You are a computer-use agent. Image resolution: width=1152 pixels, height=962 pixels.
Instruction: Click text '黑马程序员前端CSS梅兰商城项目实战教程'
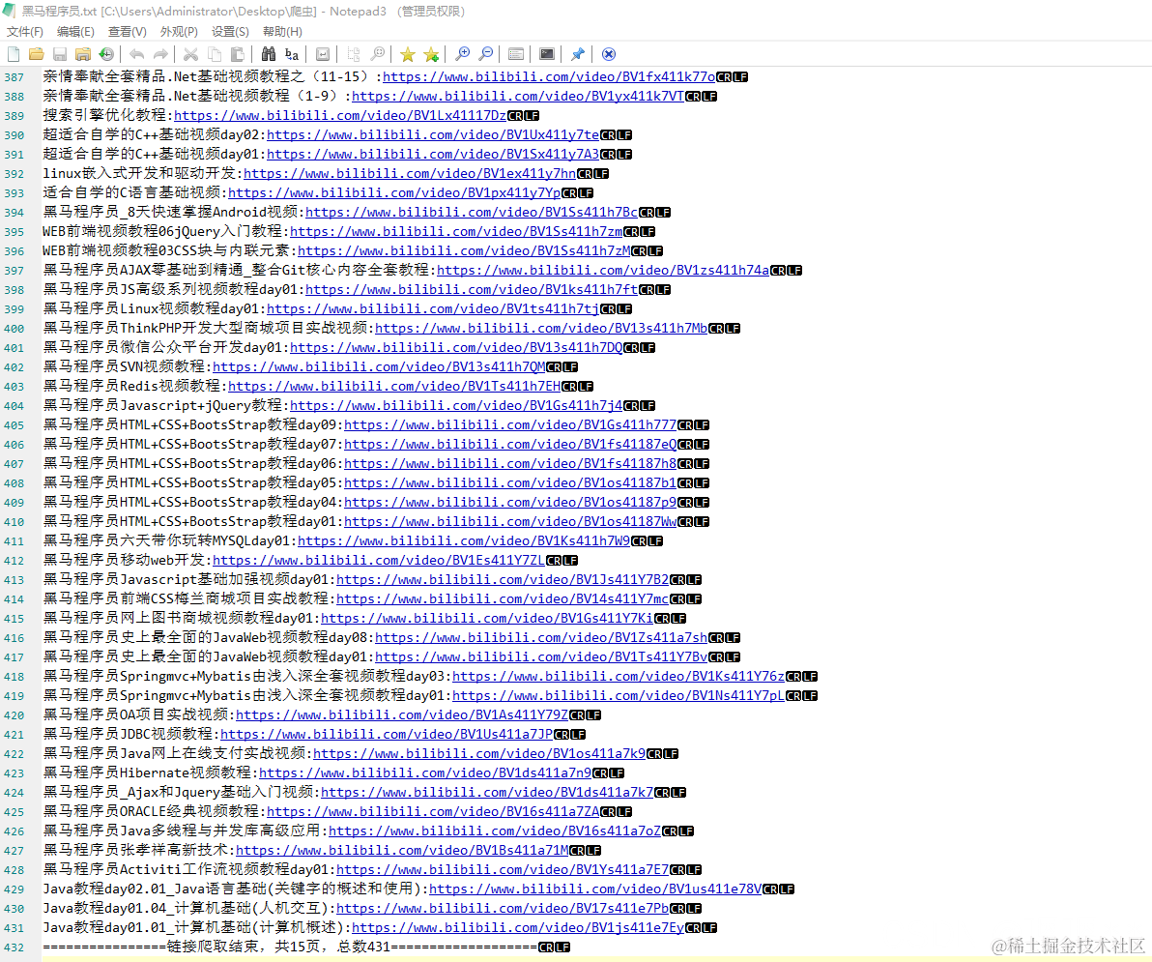[187, 598]
